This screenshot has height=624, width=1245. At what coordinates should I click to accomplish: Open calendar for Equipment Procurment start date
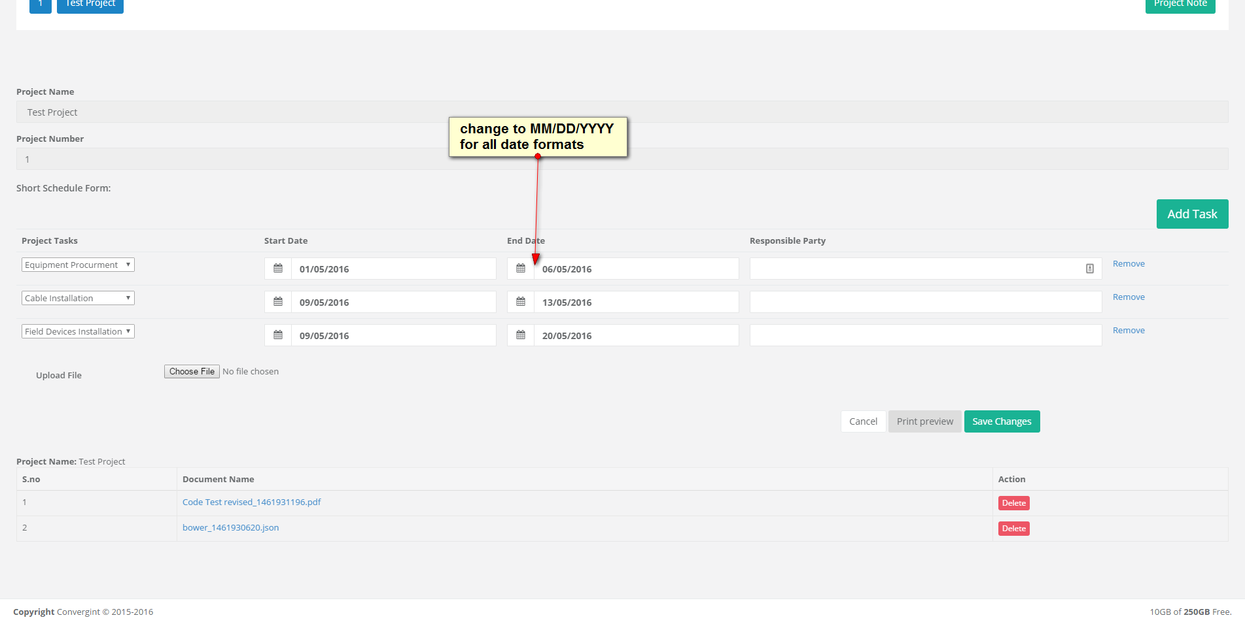coord(278,269)
